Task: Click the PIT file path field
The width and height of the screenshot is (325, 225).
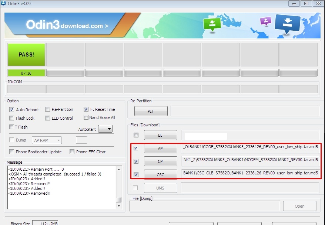Action: click(x=245, y=111)
